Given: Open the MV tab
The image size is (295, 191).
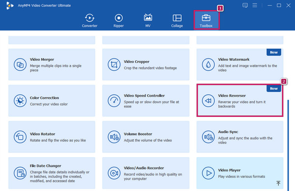Looking at the screenshot, I should pyautogui.click(x=148, y=21).
